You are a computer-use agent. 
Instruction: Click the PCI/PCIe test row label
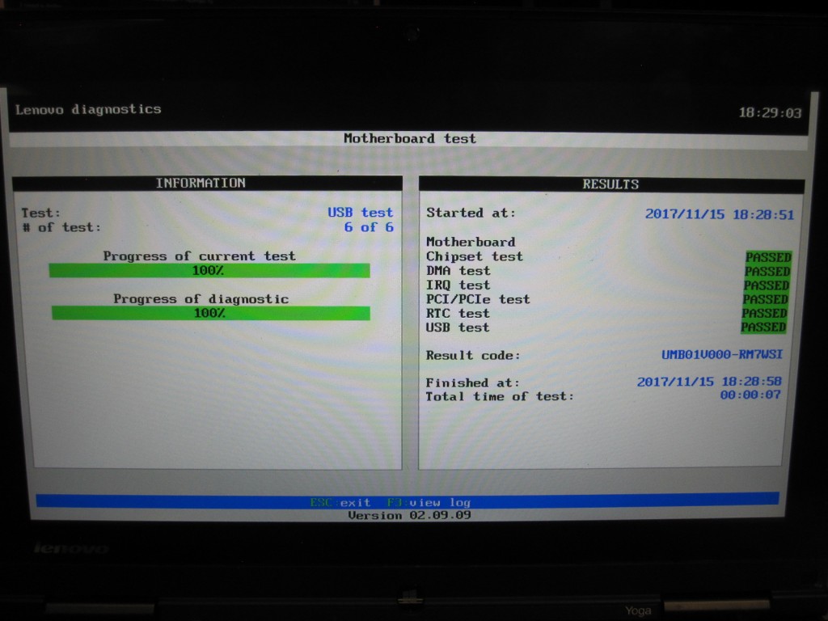pos(477,299)
